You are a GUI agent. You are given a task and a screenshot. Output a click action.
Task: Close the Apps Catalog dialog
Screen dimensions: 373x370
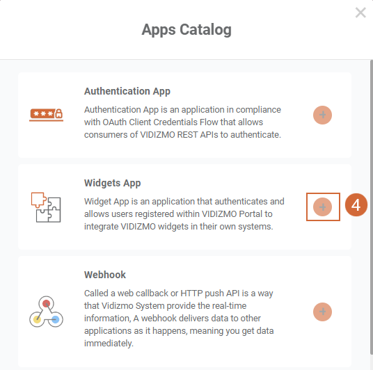coord(360,13)
